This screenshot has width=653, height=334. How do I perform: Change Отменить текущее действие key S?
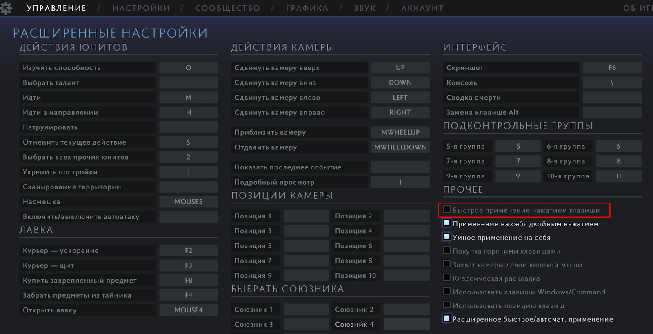[x=189, y=142]
